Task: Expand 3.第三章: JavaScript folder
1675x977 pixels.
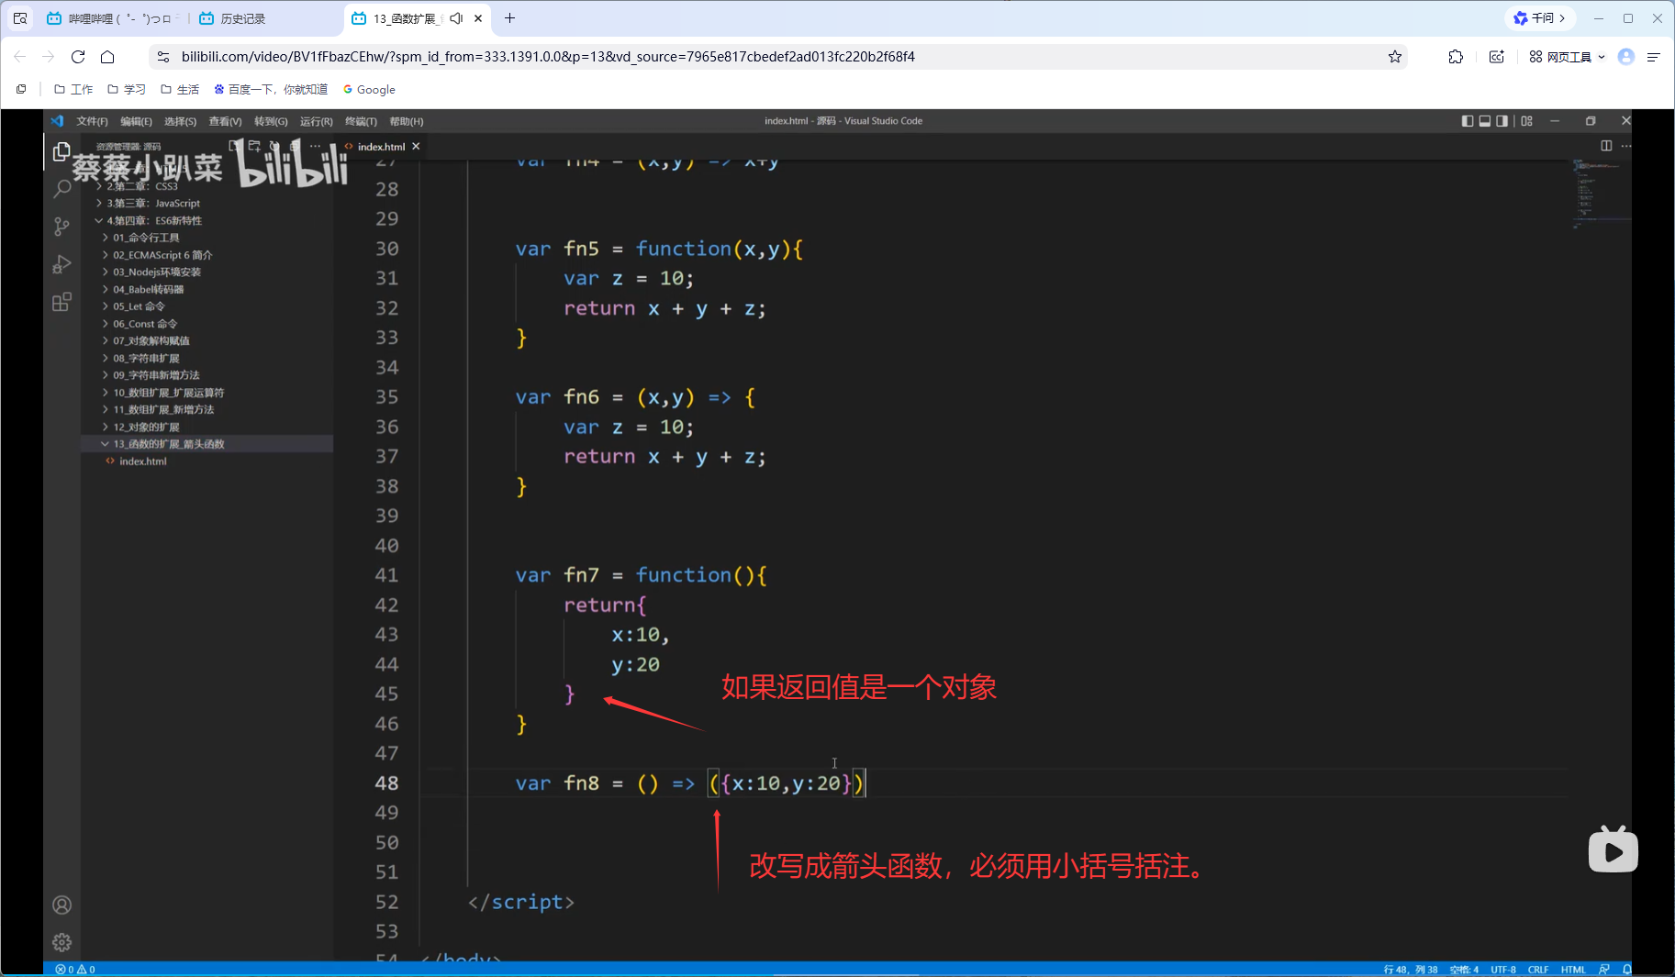Action: tap(207, 204)
